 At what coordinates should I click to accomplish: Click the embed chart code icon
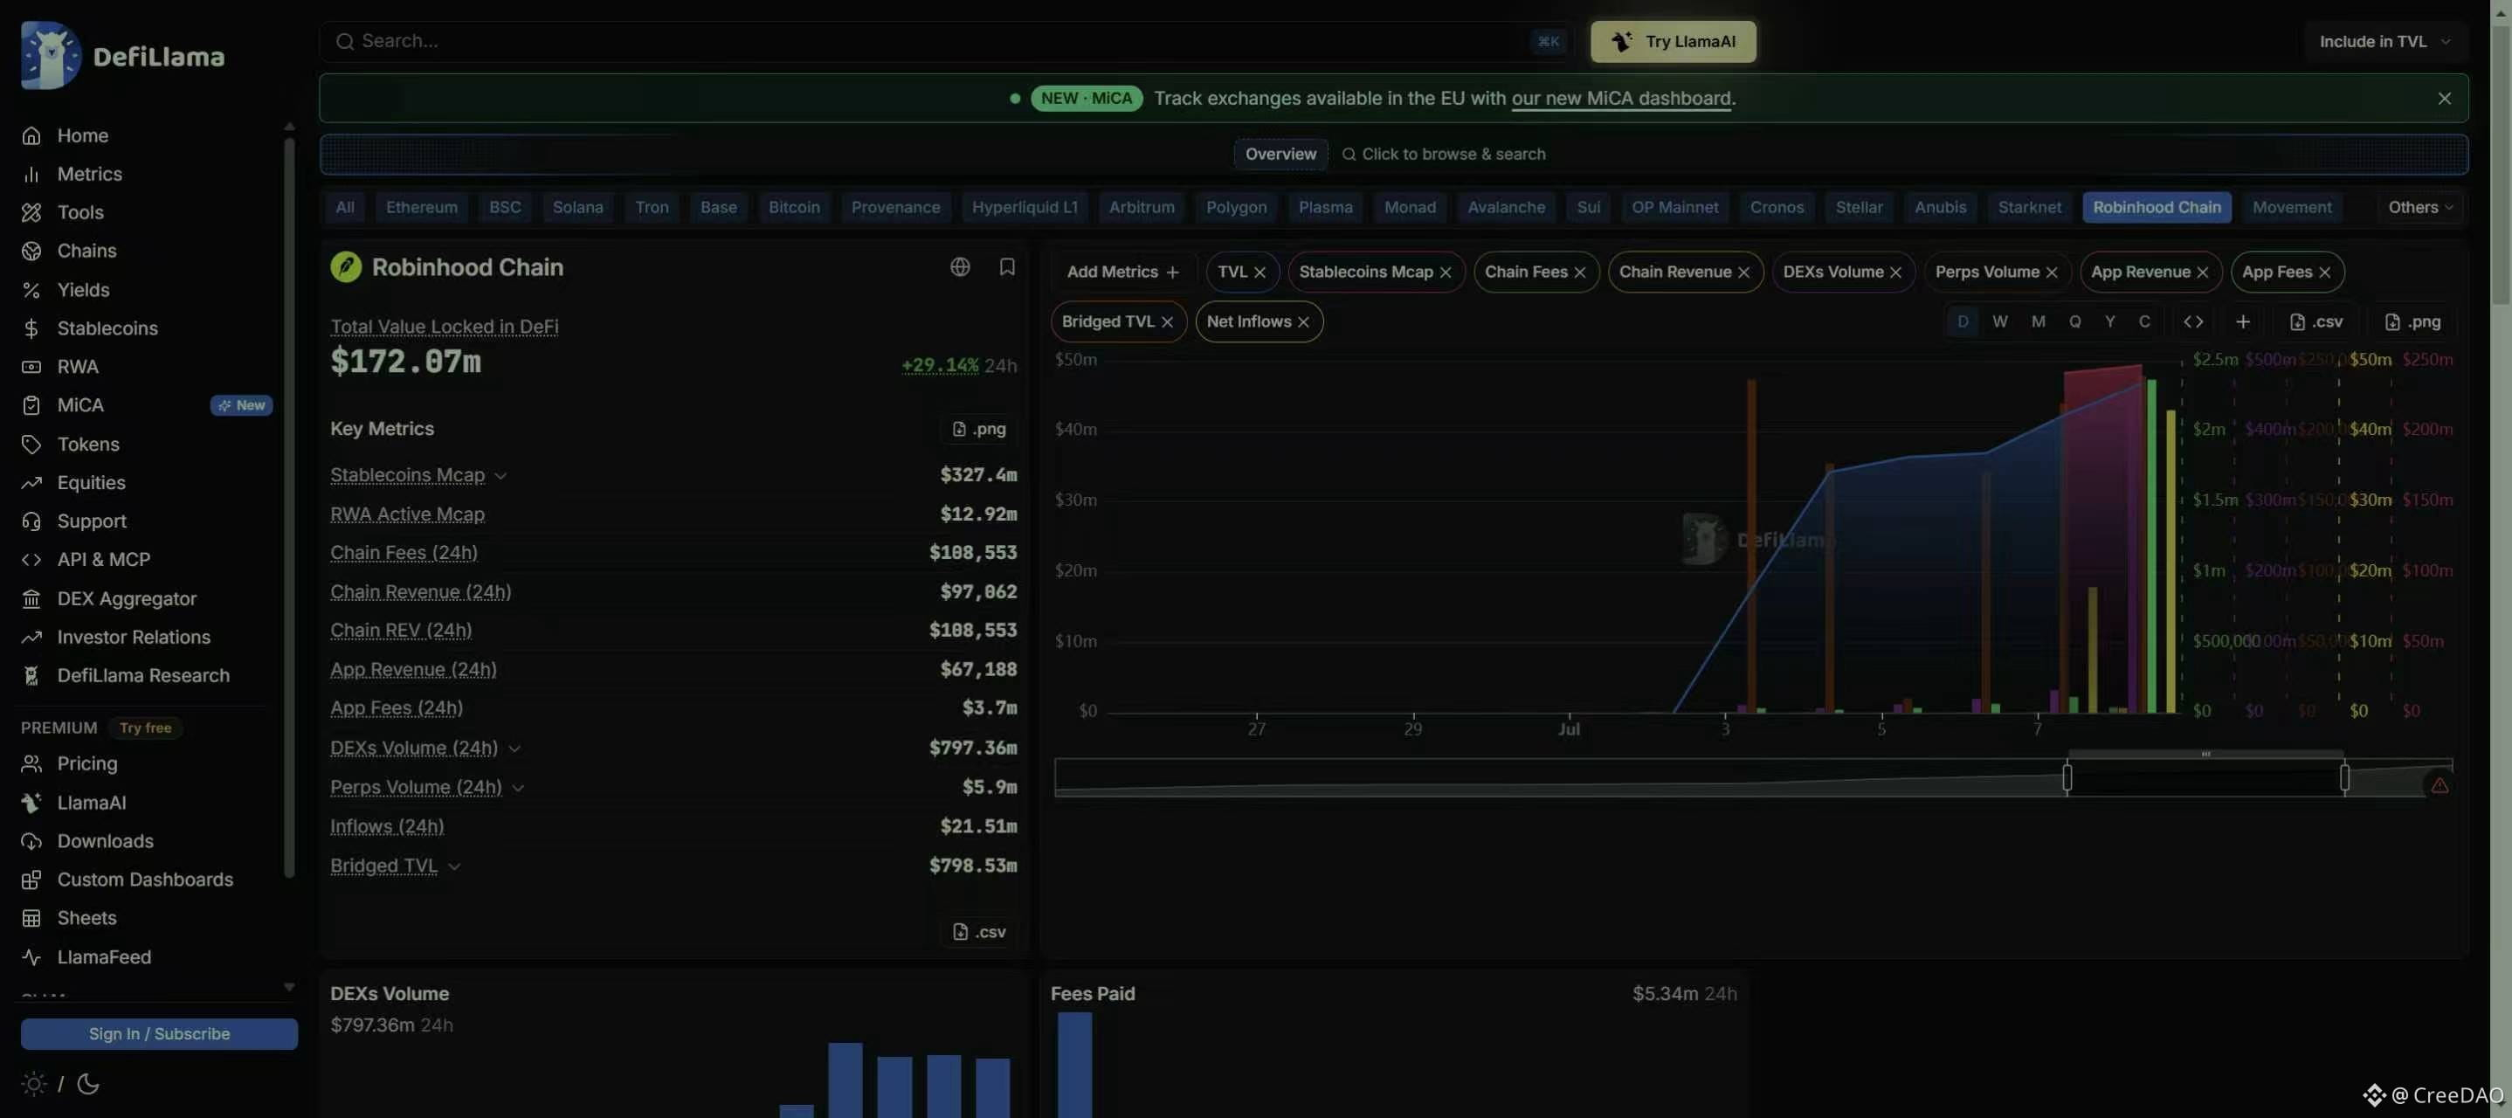click(2193, 322)
